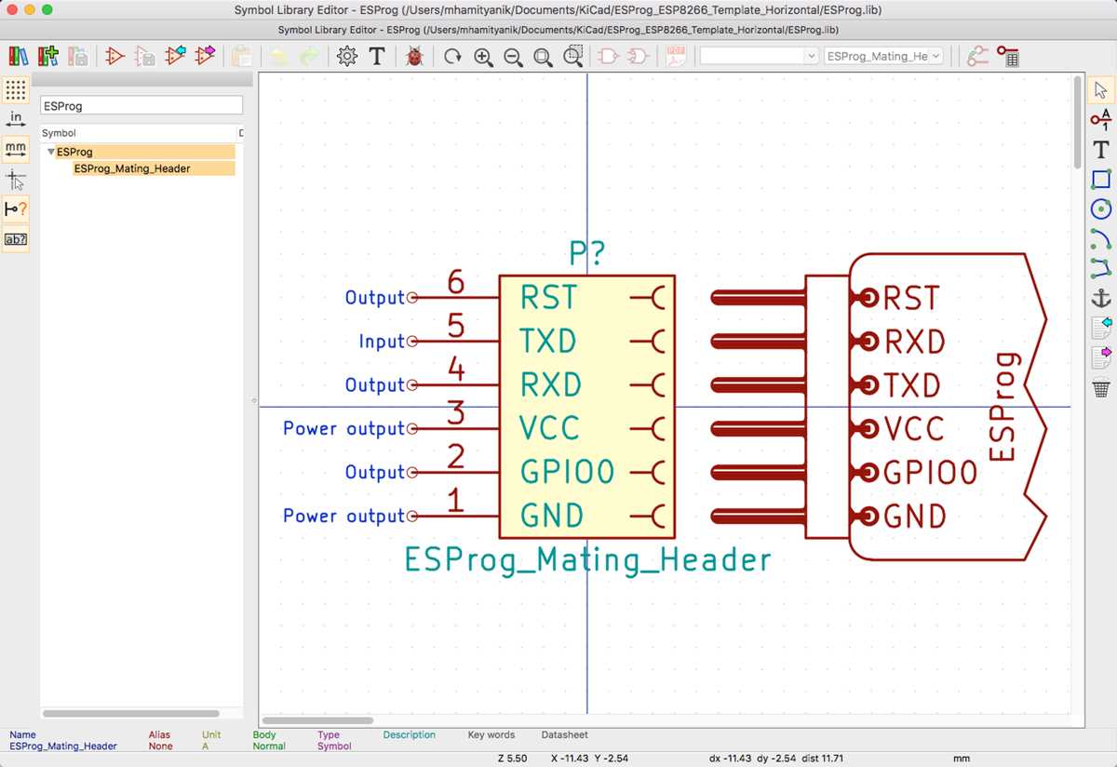
Task: Select ESProg_Mating_Header value text on canvas
Action: [x=587, y=559]
